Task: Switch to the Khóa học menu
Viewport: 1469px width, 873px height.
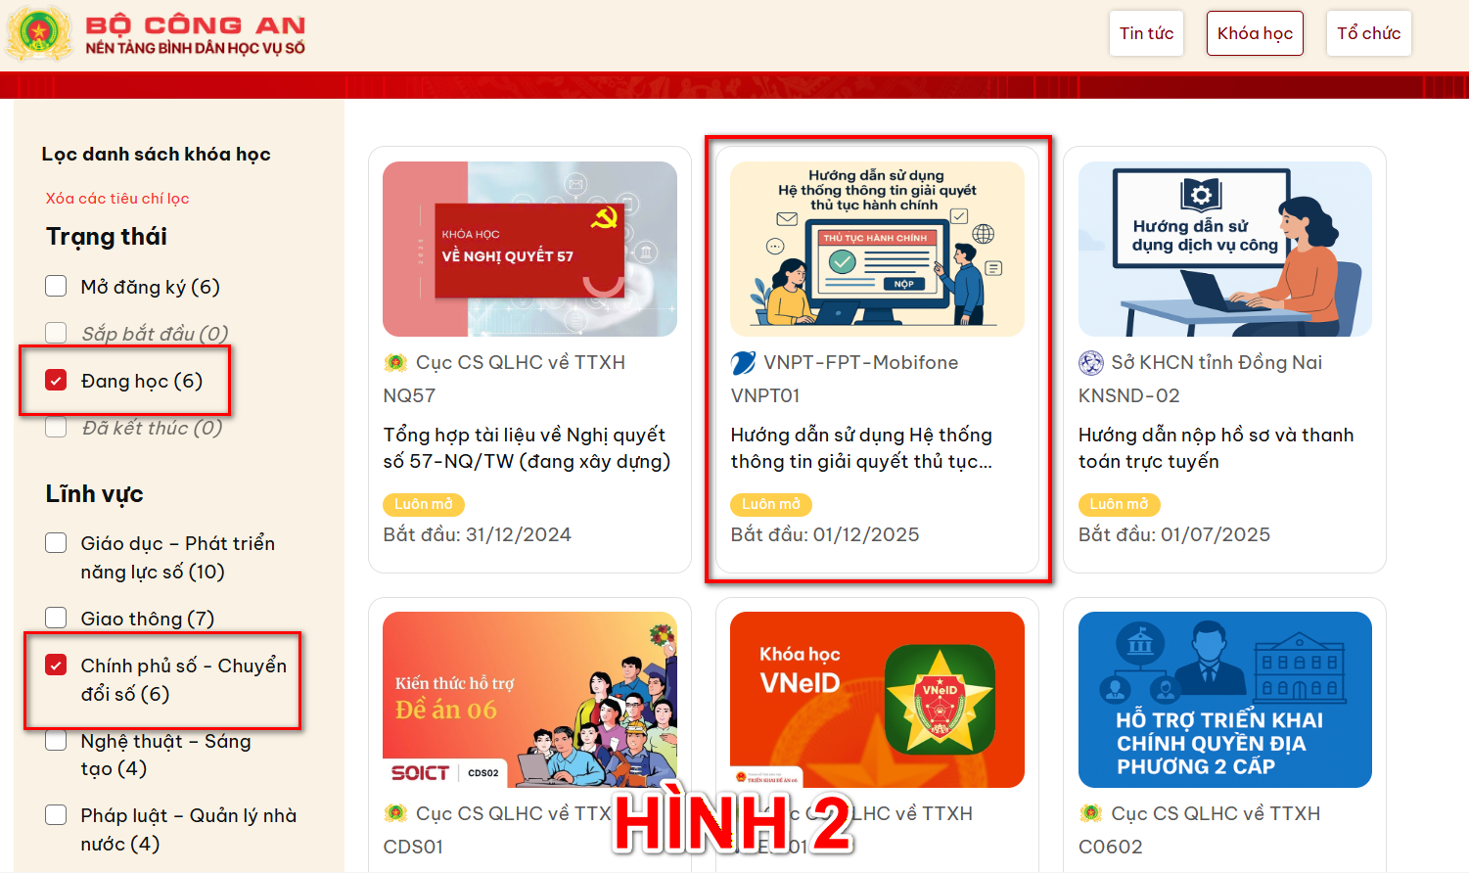Action: pyautogui.click(x=1255, y=33)
